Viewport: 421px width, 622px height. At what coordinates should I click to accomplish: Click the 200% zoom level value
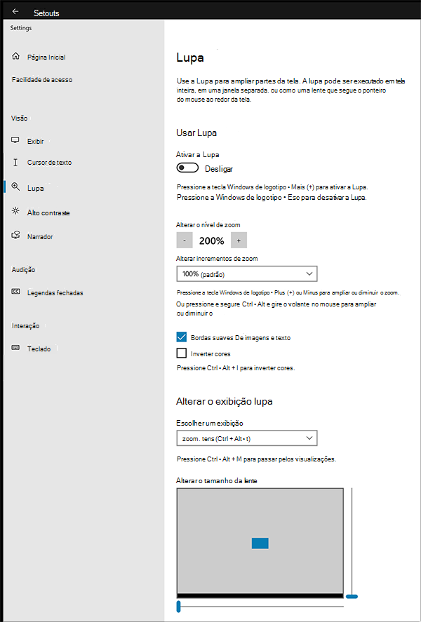211,241
